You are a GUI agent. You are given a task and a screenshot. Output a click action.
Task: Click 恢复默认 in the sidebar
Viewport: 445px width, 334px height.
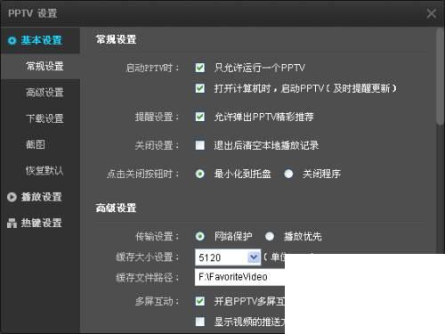[x=44, y=171]
